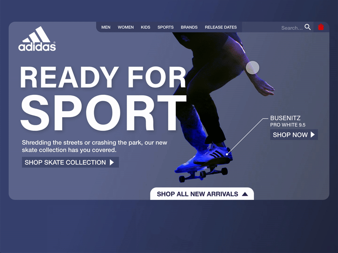The width and height of the screenshot is (338, 253).
Task: Click the arrow on Shop Skate Collection
Action: click(112, 162)
